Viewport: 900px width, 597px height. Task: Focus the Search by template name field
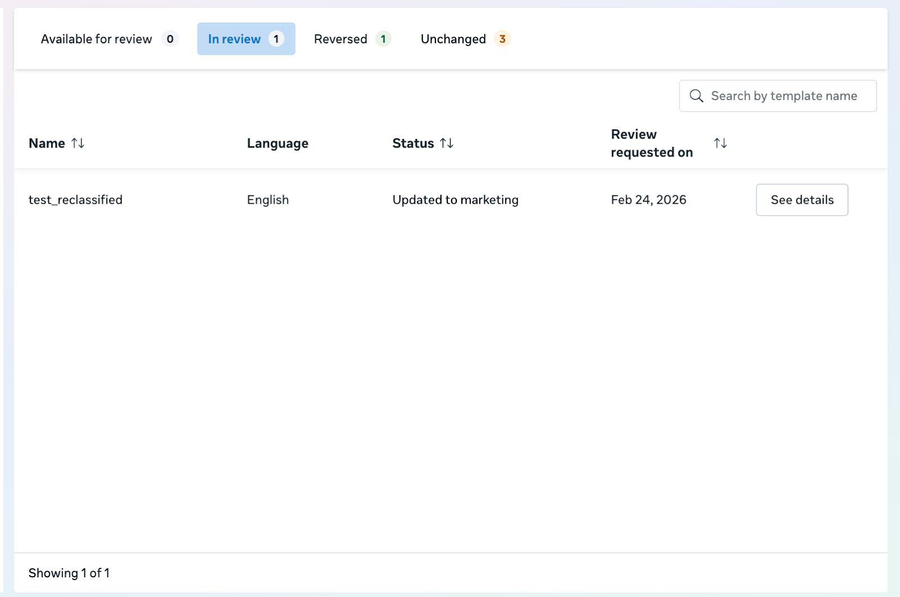(x=784, y=96)
